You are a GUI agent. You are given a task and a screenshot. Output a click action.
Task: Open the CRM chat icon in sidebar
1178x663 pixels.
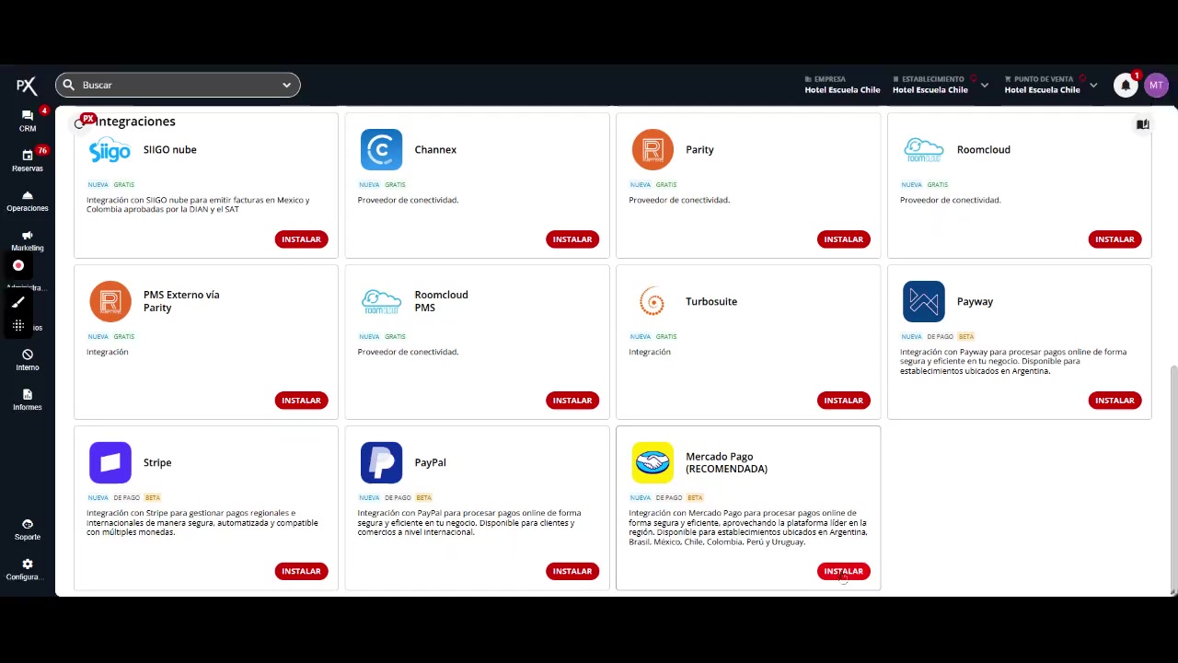28,116
